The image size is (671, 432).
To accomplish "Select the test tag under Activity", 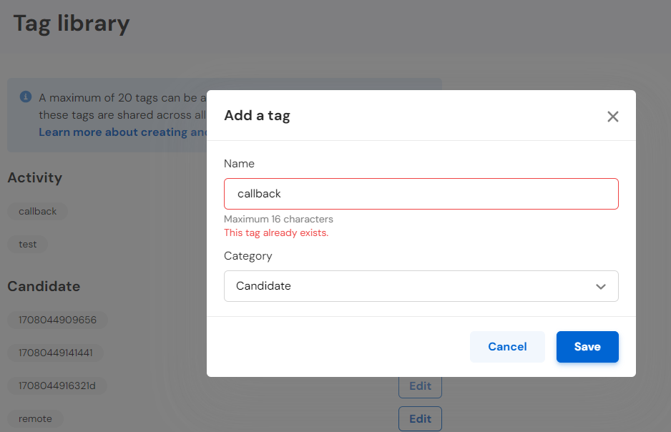I will click(x=28, y=244).
